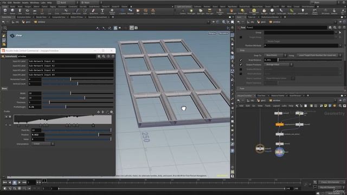Jump to the first frame
This screenshot has width=347, height=195.
click(5, 183)
